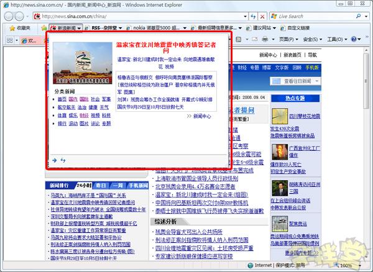Expand the address bar URL history dropdown

point(245,16)
